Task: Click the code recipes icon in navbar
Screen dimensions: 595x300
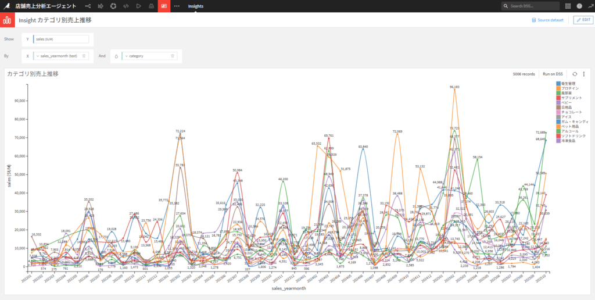Action: tap(126, 6)
